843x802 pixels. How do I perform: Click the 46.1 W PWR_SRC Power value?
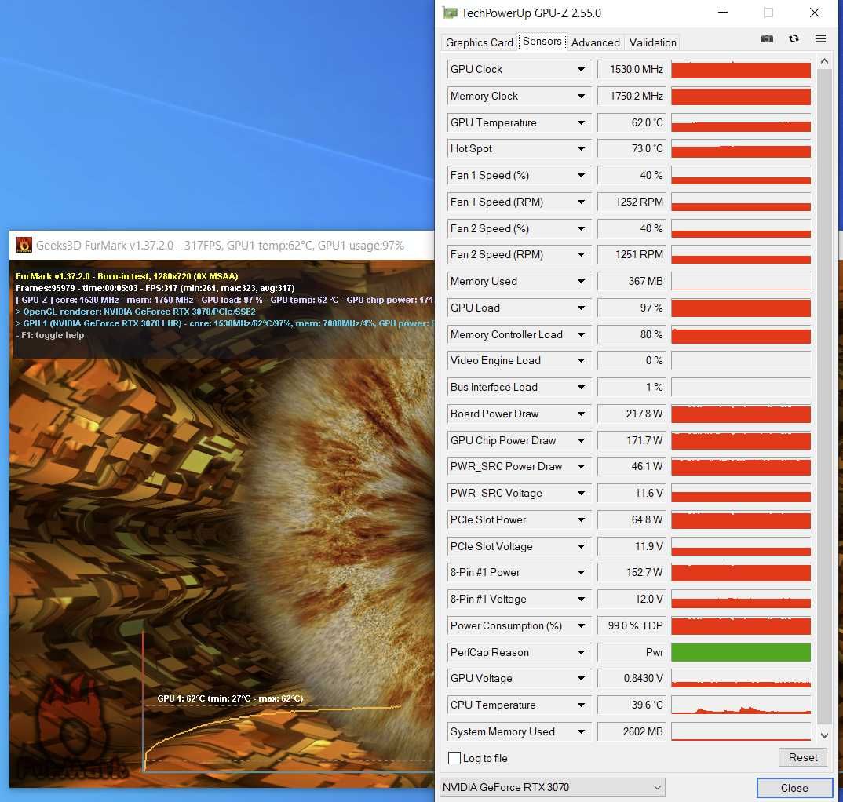pyautogui.click(x=632, y=467)
